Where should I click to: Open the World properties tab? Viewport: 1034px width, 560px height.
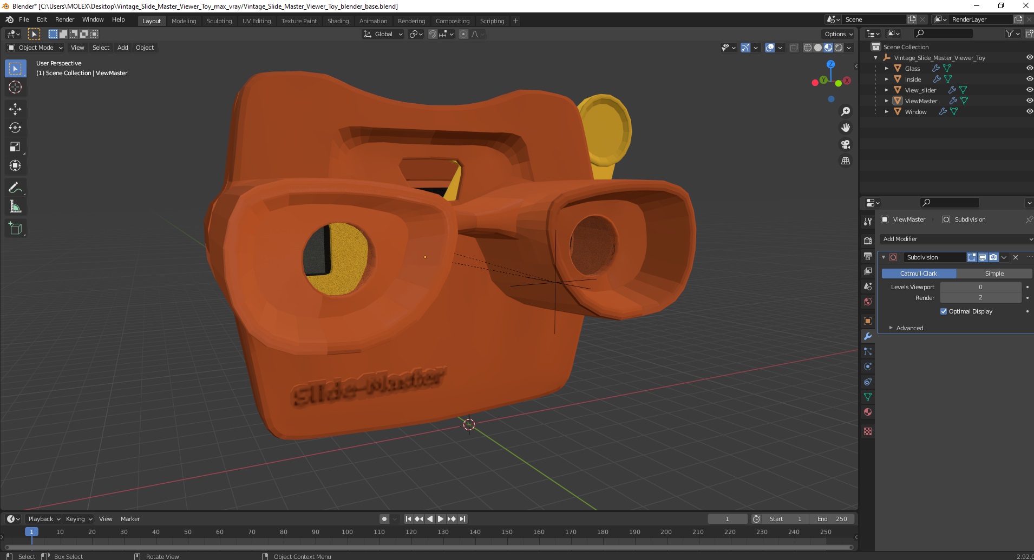click(x=868, y=301)
